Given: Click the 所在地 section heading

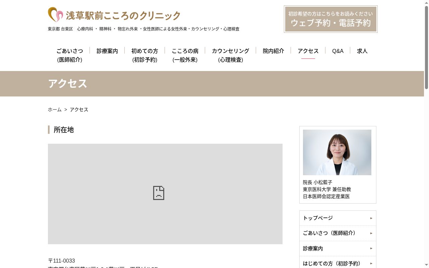Looking at the screenshot, I should click(64, 130).
